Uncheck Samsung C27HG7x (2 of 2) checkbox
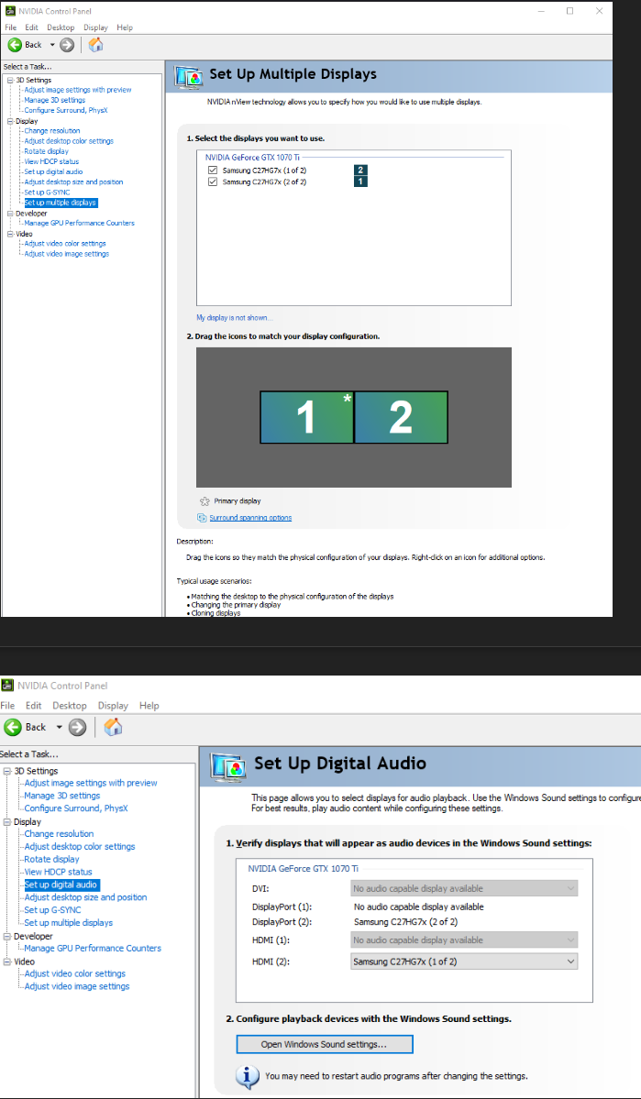Image resolution: width=641 pixels, height=1099 pixels. click(x=213, y=181)
